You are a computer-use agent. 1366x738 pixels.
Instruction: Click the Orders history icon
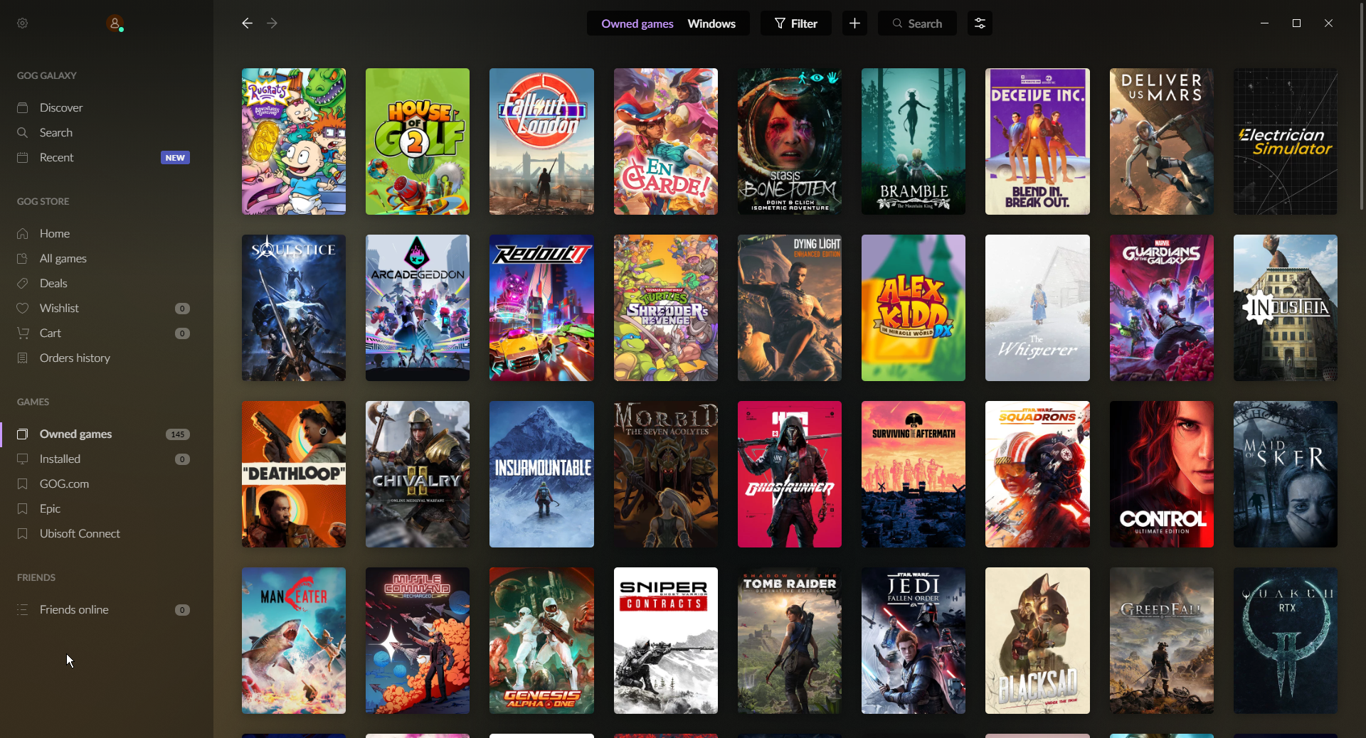(x=23, y=358)
